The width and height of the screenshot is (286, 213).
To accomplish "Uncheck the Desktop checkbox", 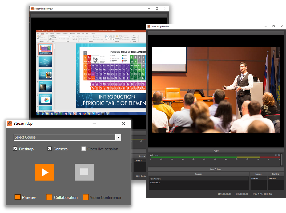I will click(15, 149).
